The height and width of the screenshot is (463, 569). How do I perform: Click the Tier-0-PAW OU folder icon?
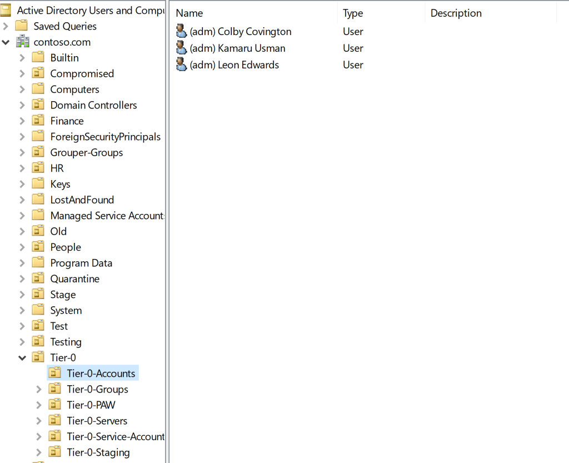55,405
